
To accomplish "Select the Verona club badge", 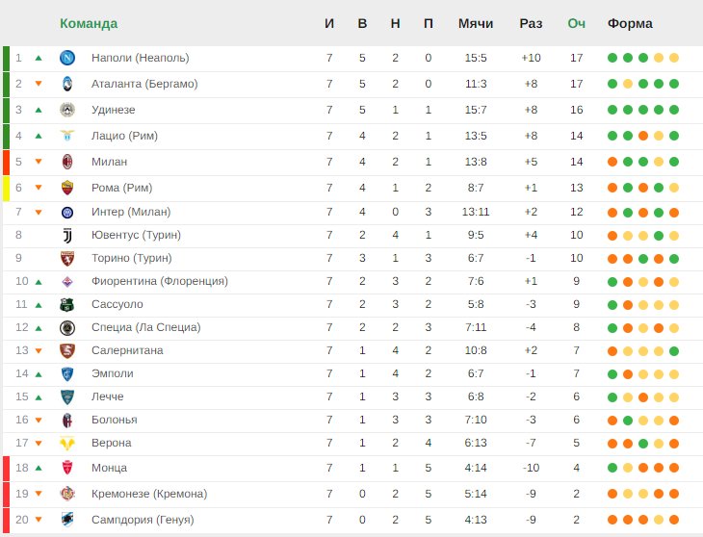I will pos(67,444).
